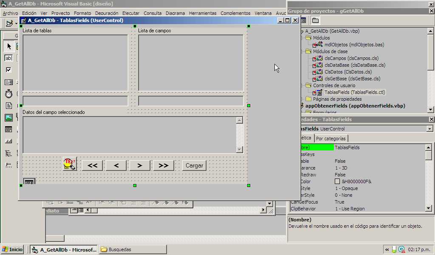Image resolution: width=435 pixels, height=255 pixels.
Task: Switch to A_GetAllDb taskbar window
Action: (64, 249)
